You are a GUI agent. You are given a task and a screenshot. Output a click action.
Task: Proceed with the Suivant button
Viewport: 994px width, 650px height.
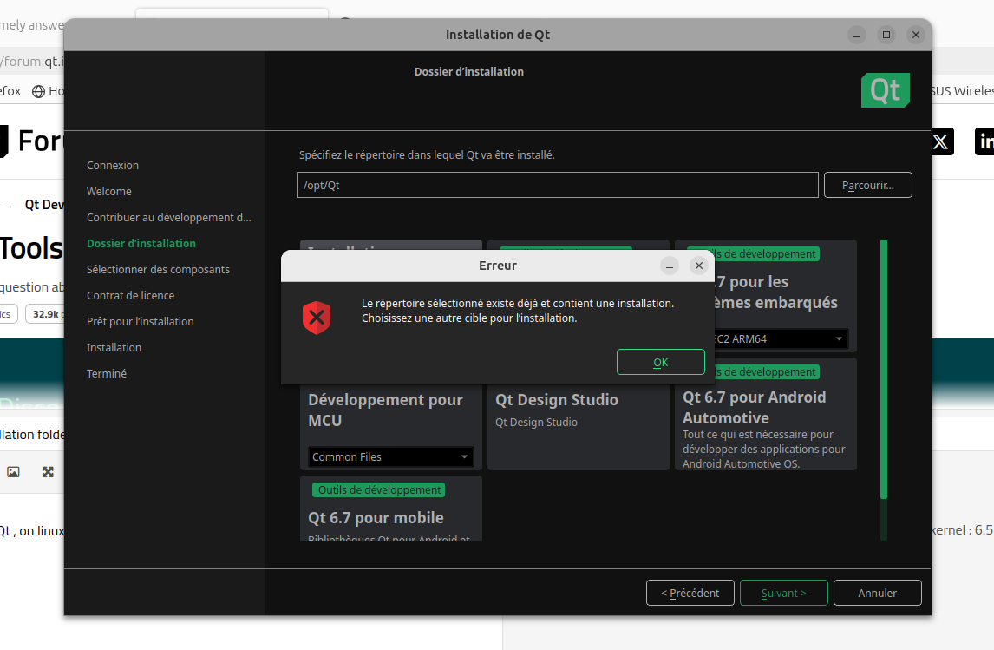(783, 593)
